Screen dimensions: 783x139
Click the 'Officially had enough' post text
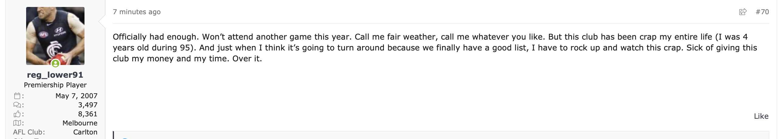[435, 48]
